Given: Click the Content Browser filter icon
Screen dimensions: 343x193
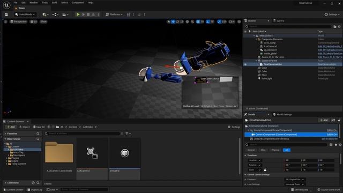Looking at the screenshot, I should 128,133.
